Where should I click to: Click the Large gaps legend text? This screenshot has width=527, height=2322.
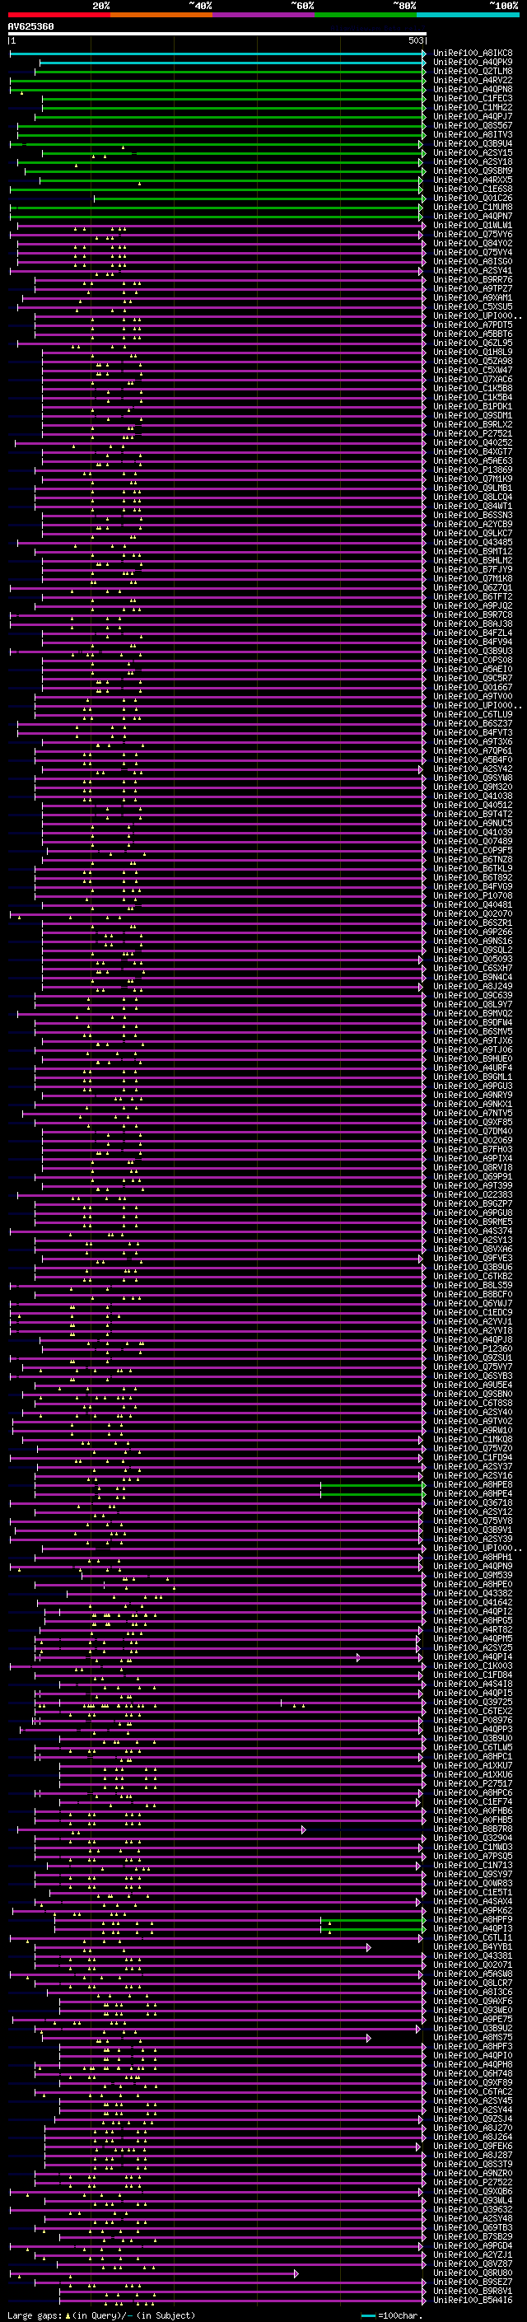pyautogui.click(x=35, y=2315)
